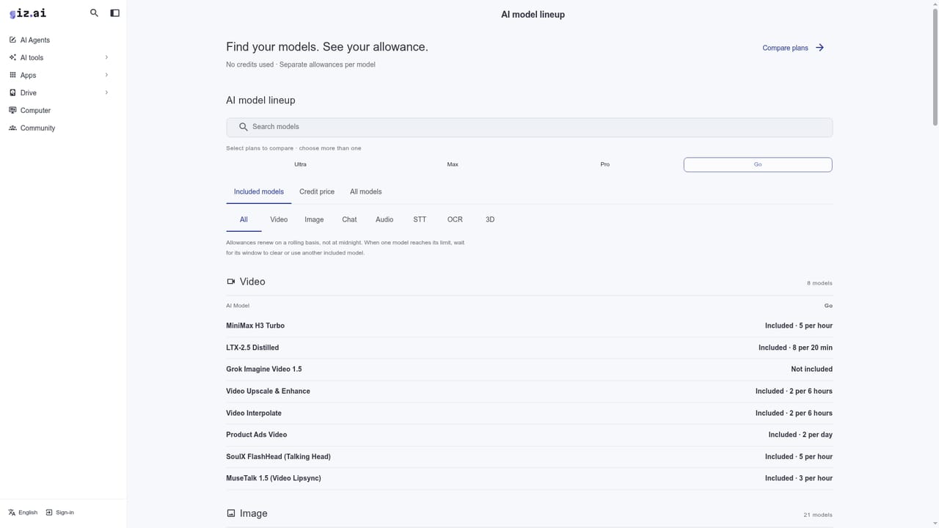The height and width of the screenshot is (528, 939).
Task: Select the All category filter
Action: (244, 219)
